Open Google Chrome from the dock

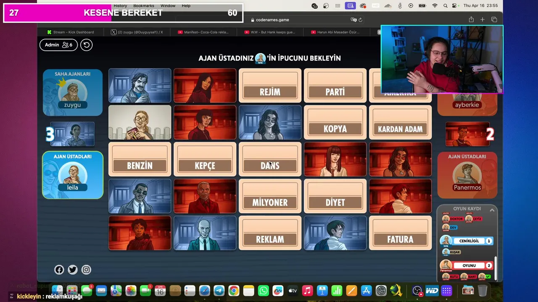pyautogui.click(x=234, y=291)
